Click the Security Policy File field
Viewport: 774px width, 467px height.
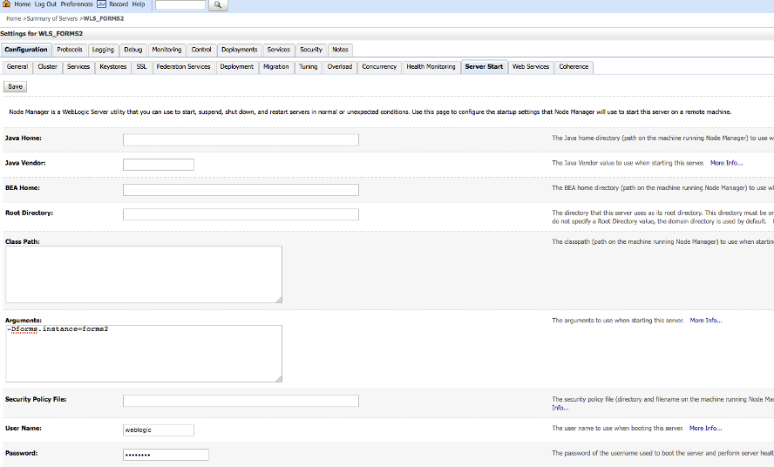tap(241, 401)
